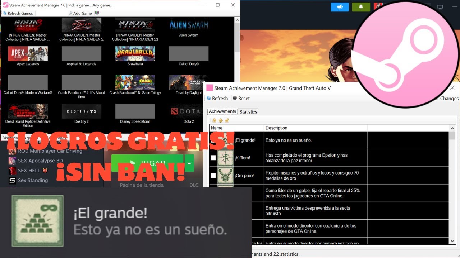The image size is (460, 258).
Task: Maximize the Pick a game window
Action: (218, 5)
